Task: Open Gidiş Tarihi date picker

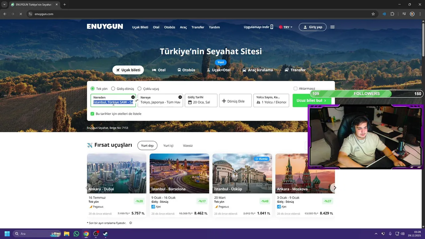Action: tap(201, 100)
